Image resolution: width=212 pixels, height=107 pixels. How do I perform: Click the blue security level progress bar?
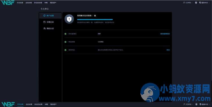click(95, 19)
